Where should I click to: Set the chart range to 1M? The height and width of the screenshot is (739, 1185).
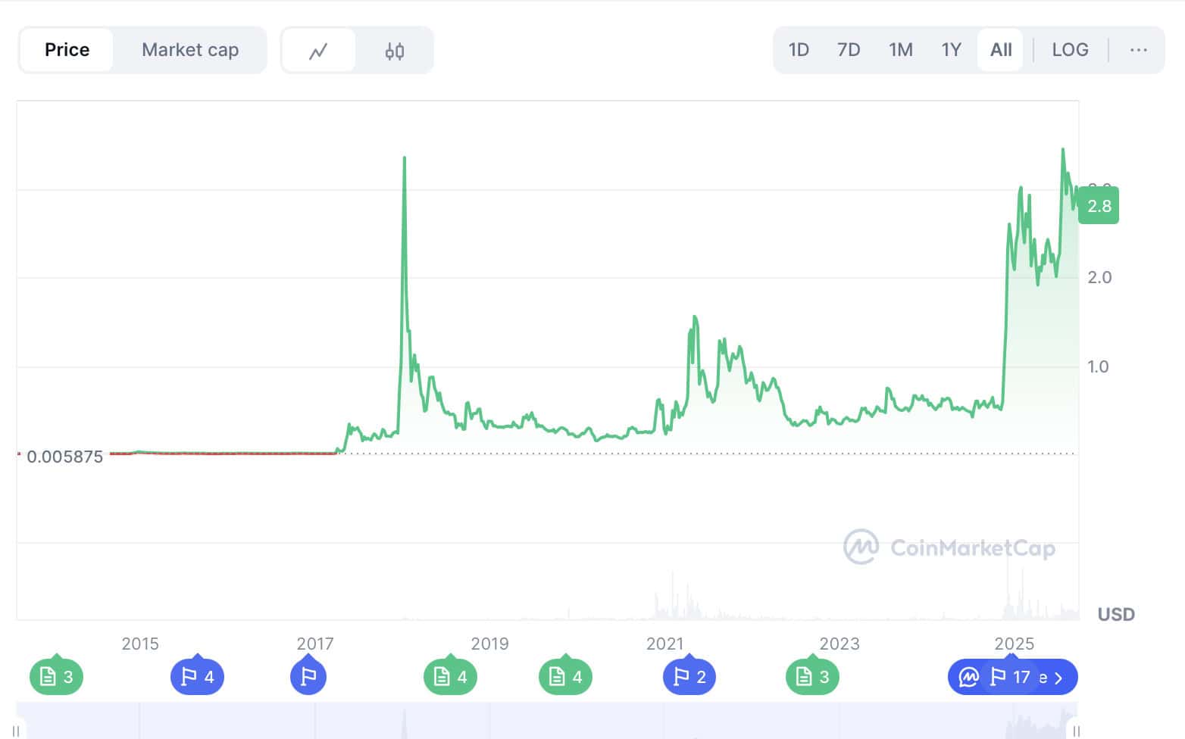click(x=900, y=50)
